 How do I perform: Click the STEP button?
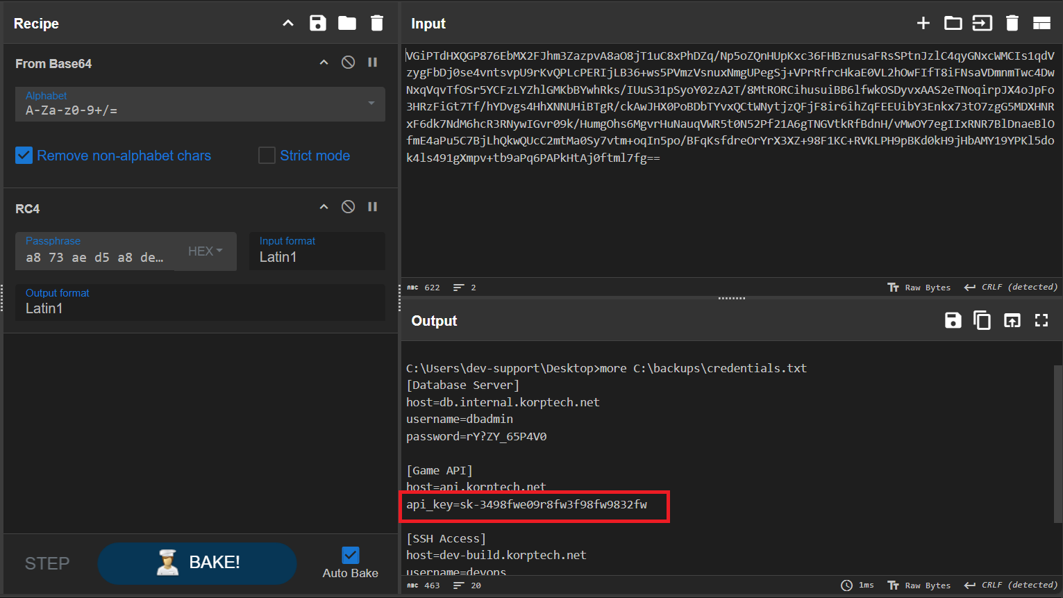47,563
